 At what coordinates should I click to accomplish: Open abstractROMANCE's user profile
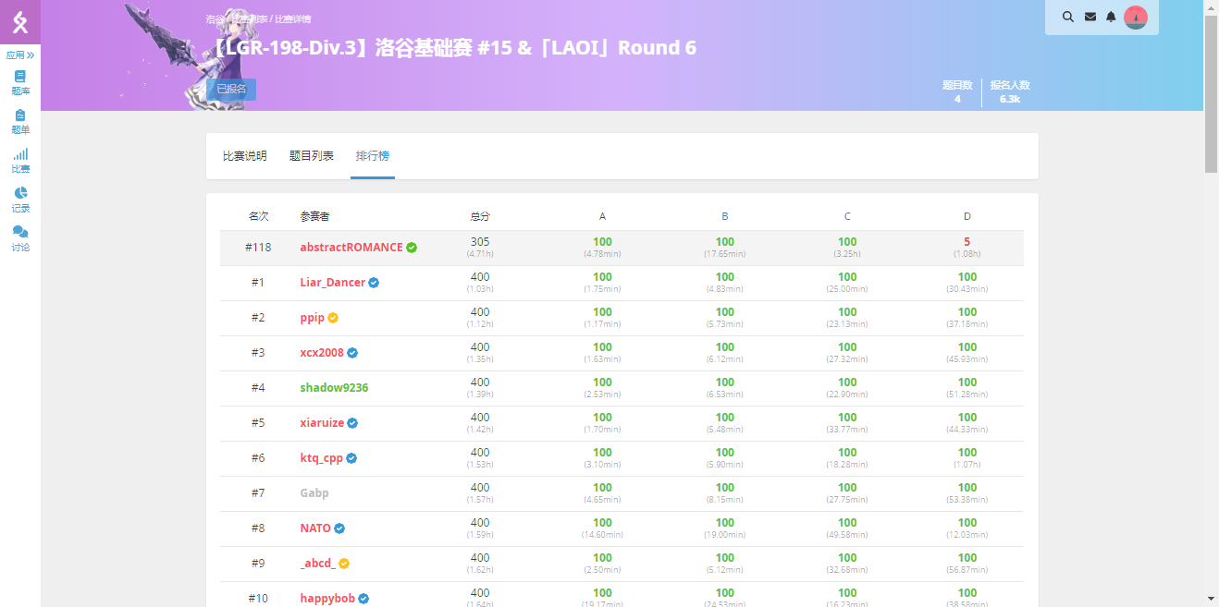351,248
